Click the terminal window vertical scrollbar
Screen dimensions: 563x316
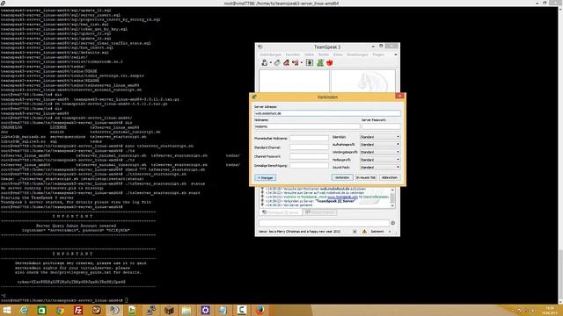pyautogui.click(x=560, y=155)
